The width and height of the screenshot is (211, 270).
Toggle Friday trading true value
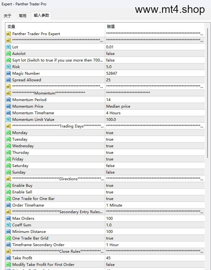[110, 159]
